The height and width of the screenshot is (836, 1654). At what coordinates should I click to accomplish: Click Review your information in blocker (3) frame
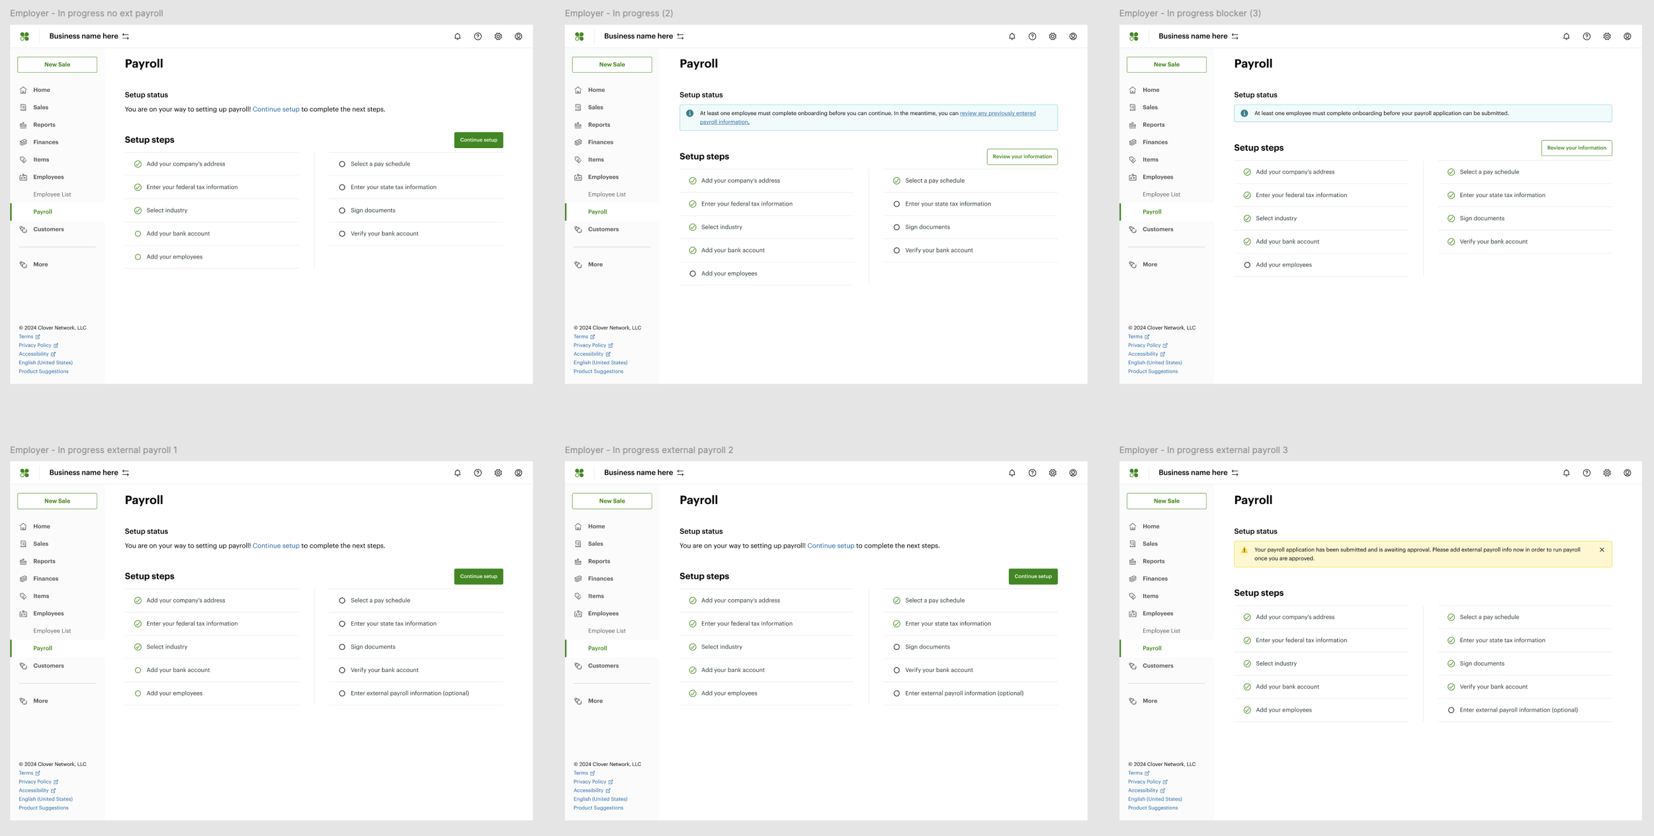pos(1576,148)
